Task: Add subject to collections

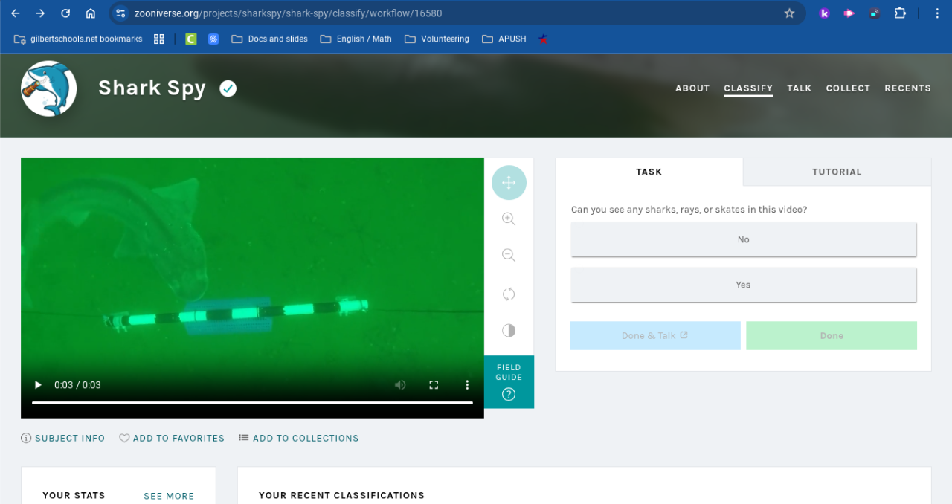Action: click(x=299, y=438)
